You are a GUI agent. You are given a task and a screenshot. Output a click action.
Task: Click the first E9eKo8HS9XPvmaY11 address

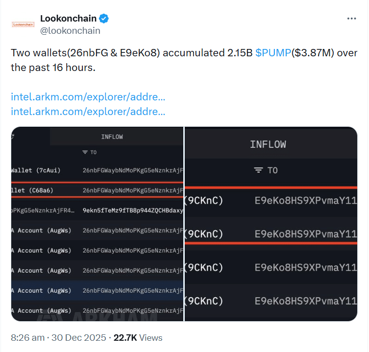(305, 200)
